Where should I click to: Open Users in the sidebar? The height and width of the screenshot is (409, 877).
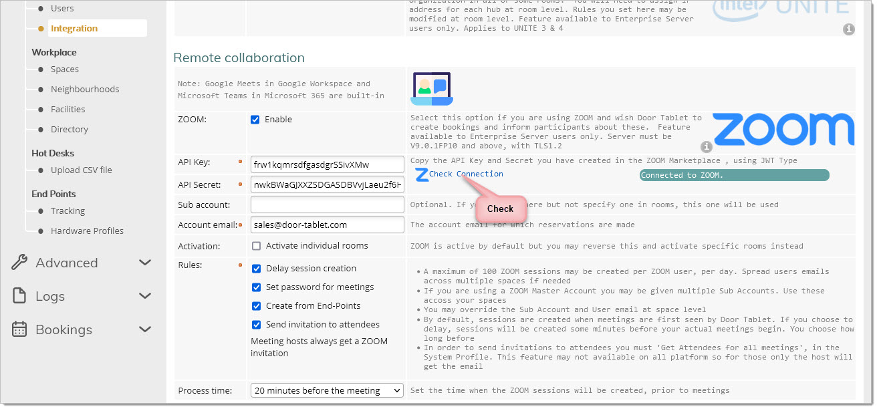[x=62, y=9]
